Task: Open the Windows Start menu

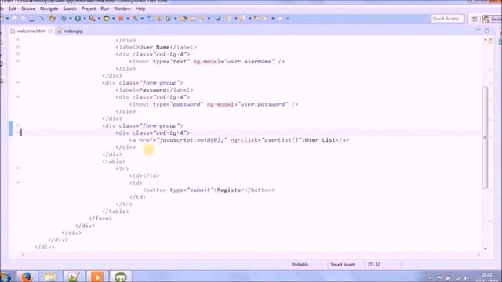Action: click(5, 277)
